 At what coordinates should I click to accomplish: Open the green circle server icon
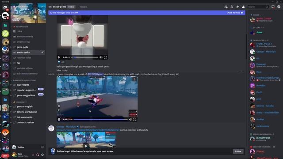click(5, 34)
